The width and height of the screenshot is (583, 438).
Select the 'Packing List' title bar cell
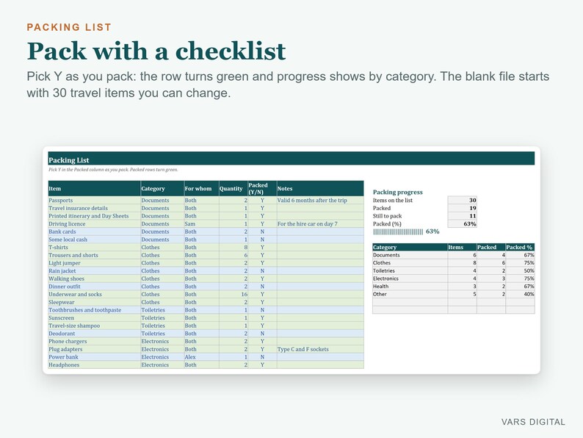coord(291,158)
